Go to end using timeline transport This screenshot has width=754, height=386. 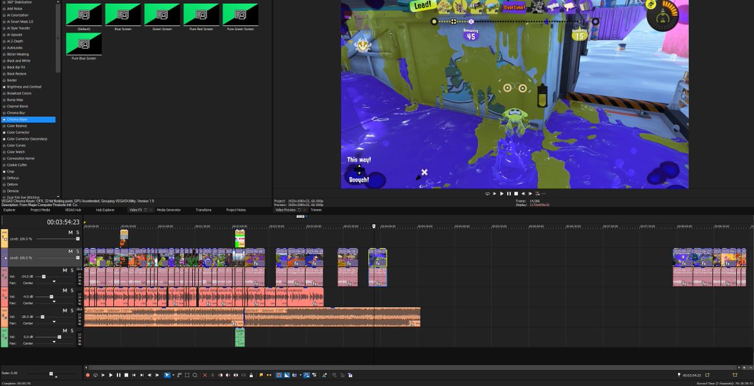141,375
